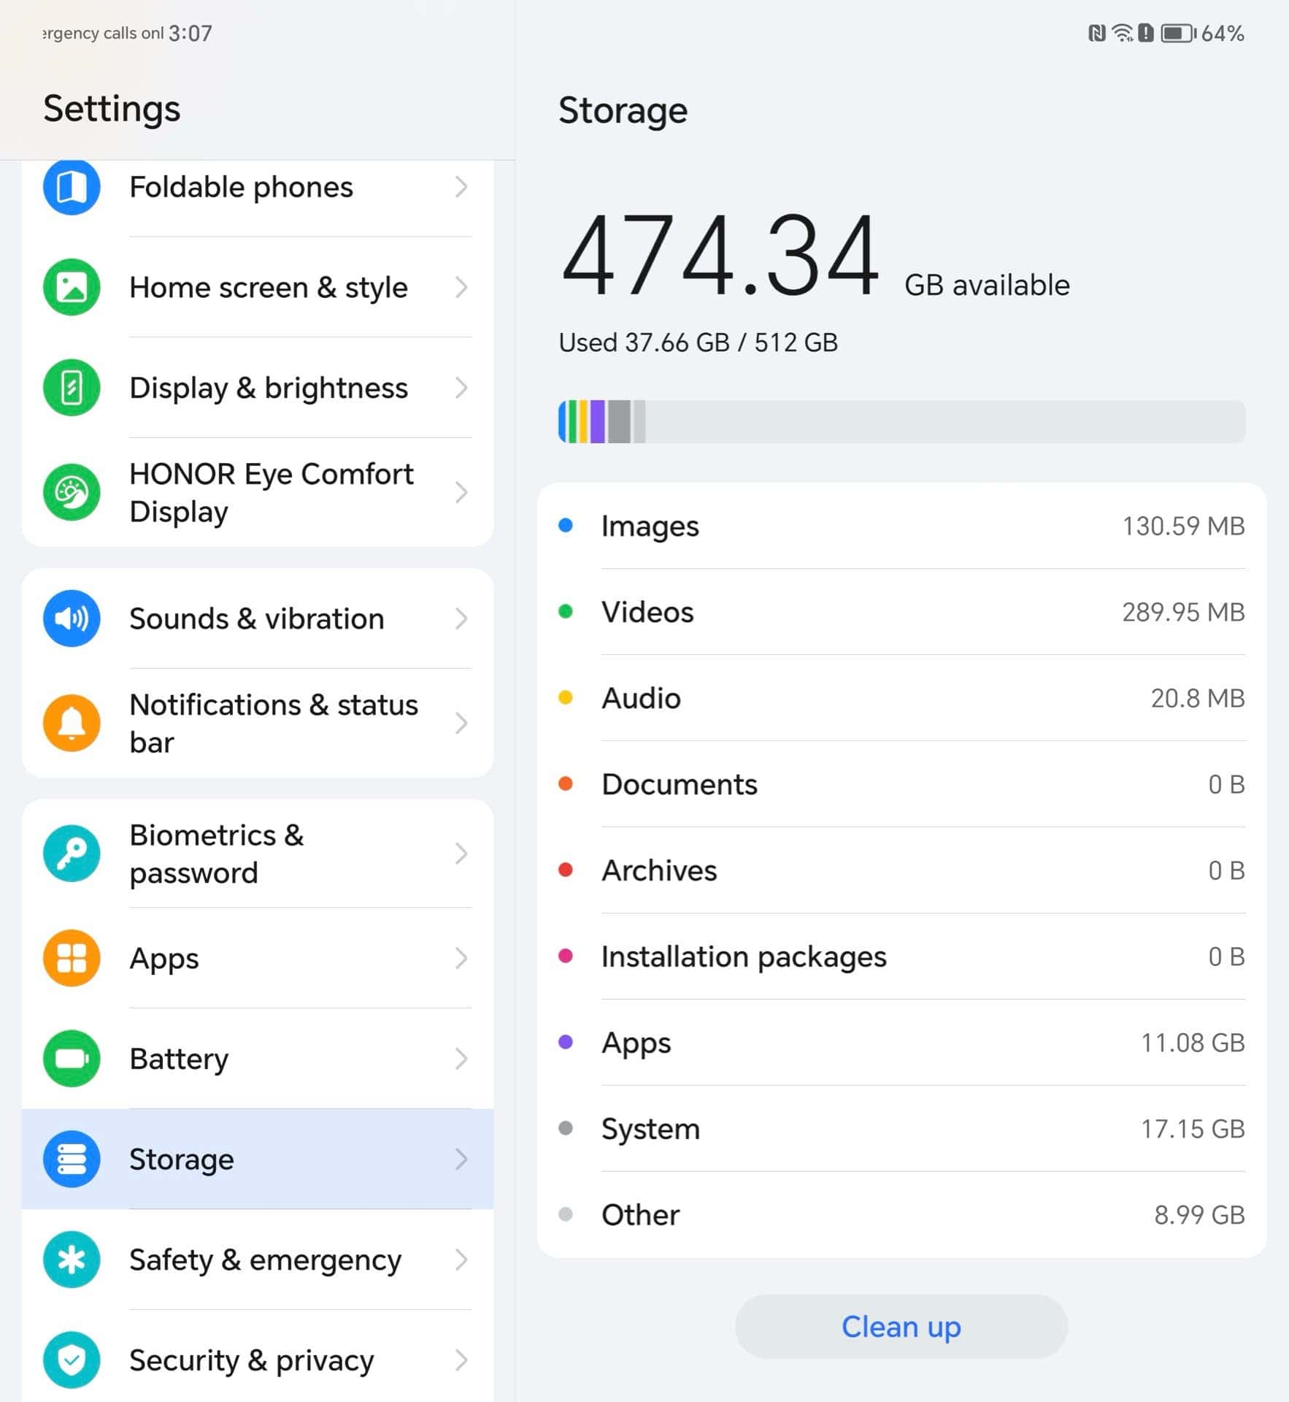Tap the Storage page heading
Viewport: 1289px width, 1402px height.
(x=623, y=111)
